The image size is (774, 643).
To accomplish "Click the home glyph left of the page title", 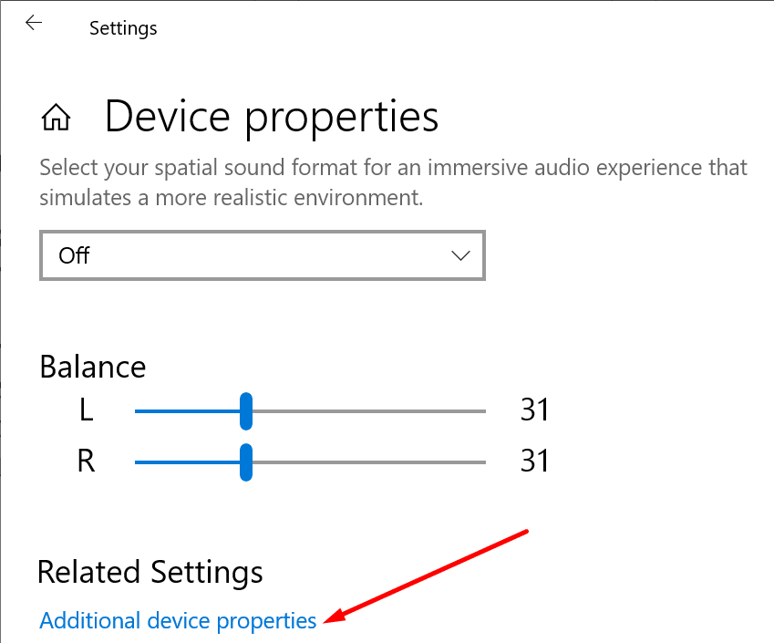I will [x=56, y=116].
